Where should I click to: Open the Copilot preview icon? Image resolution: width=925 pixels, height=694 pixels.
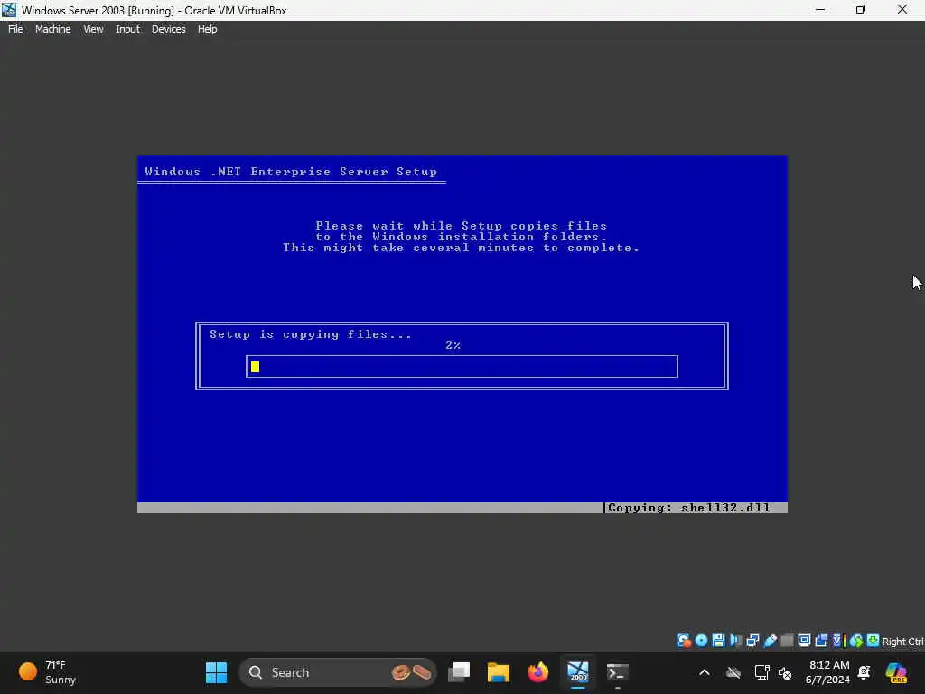coord(897,672)
